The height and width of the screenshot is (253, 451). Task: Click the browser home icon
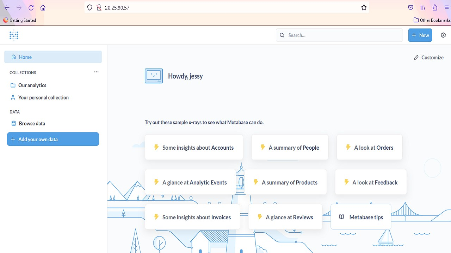(43, 8)
